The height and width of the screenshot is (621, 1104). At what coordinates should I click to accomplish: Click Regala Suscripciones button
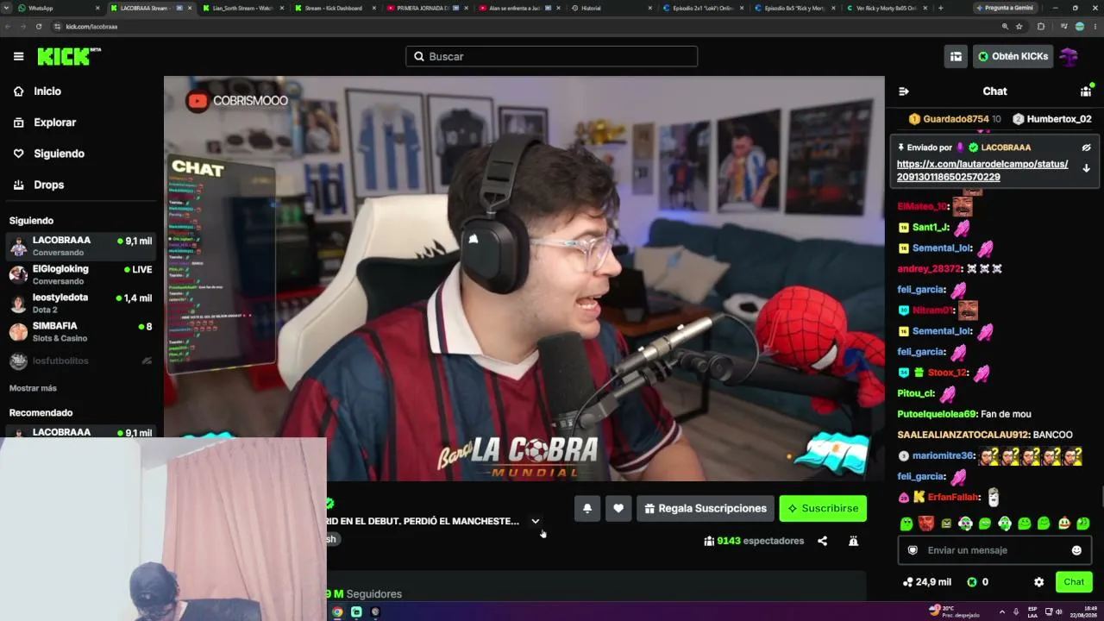(x=706, y=509)
